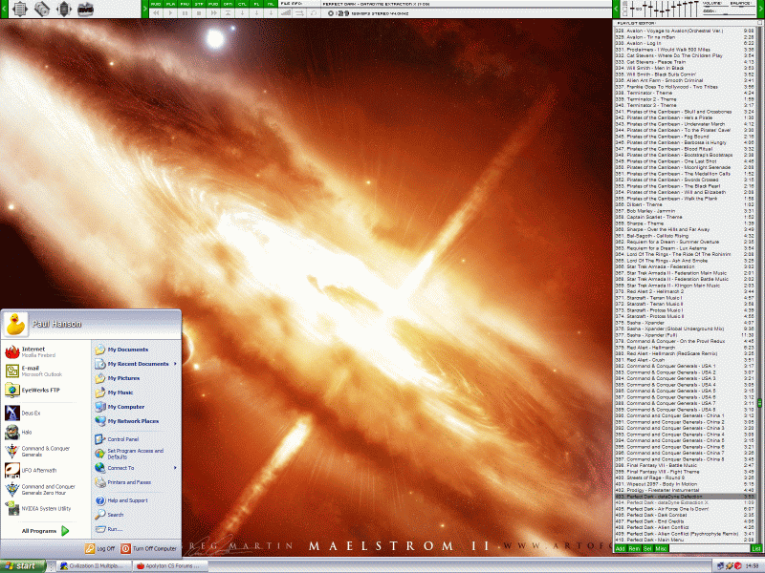Click the playlist-style shortcut icon in top dock
This screenshot has width=765, height=573.
click(x=19, y=9)
